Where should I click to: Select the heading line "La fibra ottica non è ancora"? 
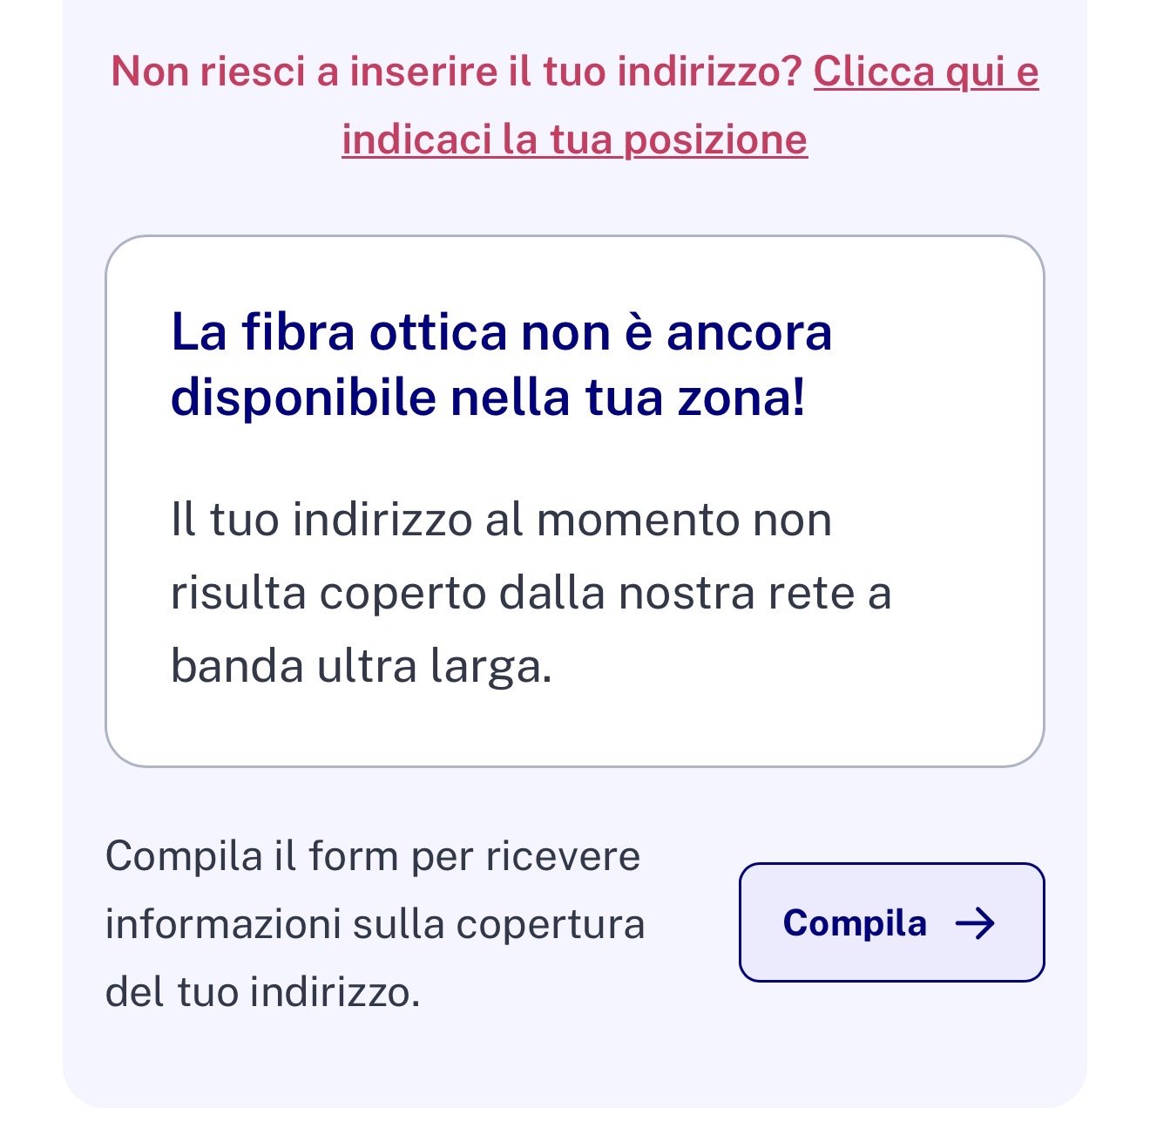click(501, 332)
